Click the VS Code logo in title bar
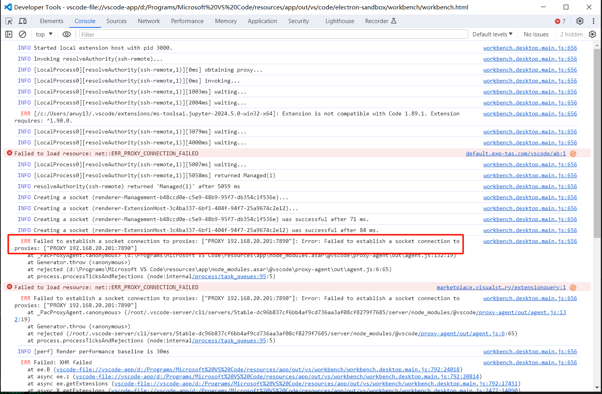 [x=8, y=7]
